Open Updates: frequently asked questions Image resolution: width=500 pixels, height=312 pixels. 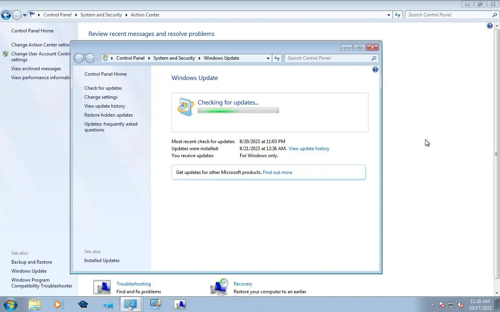click(x=111, y=127)
